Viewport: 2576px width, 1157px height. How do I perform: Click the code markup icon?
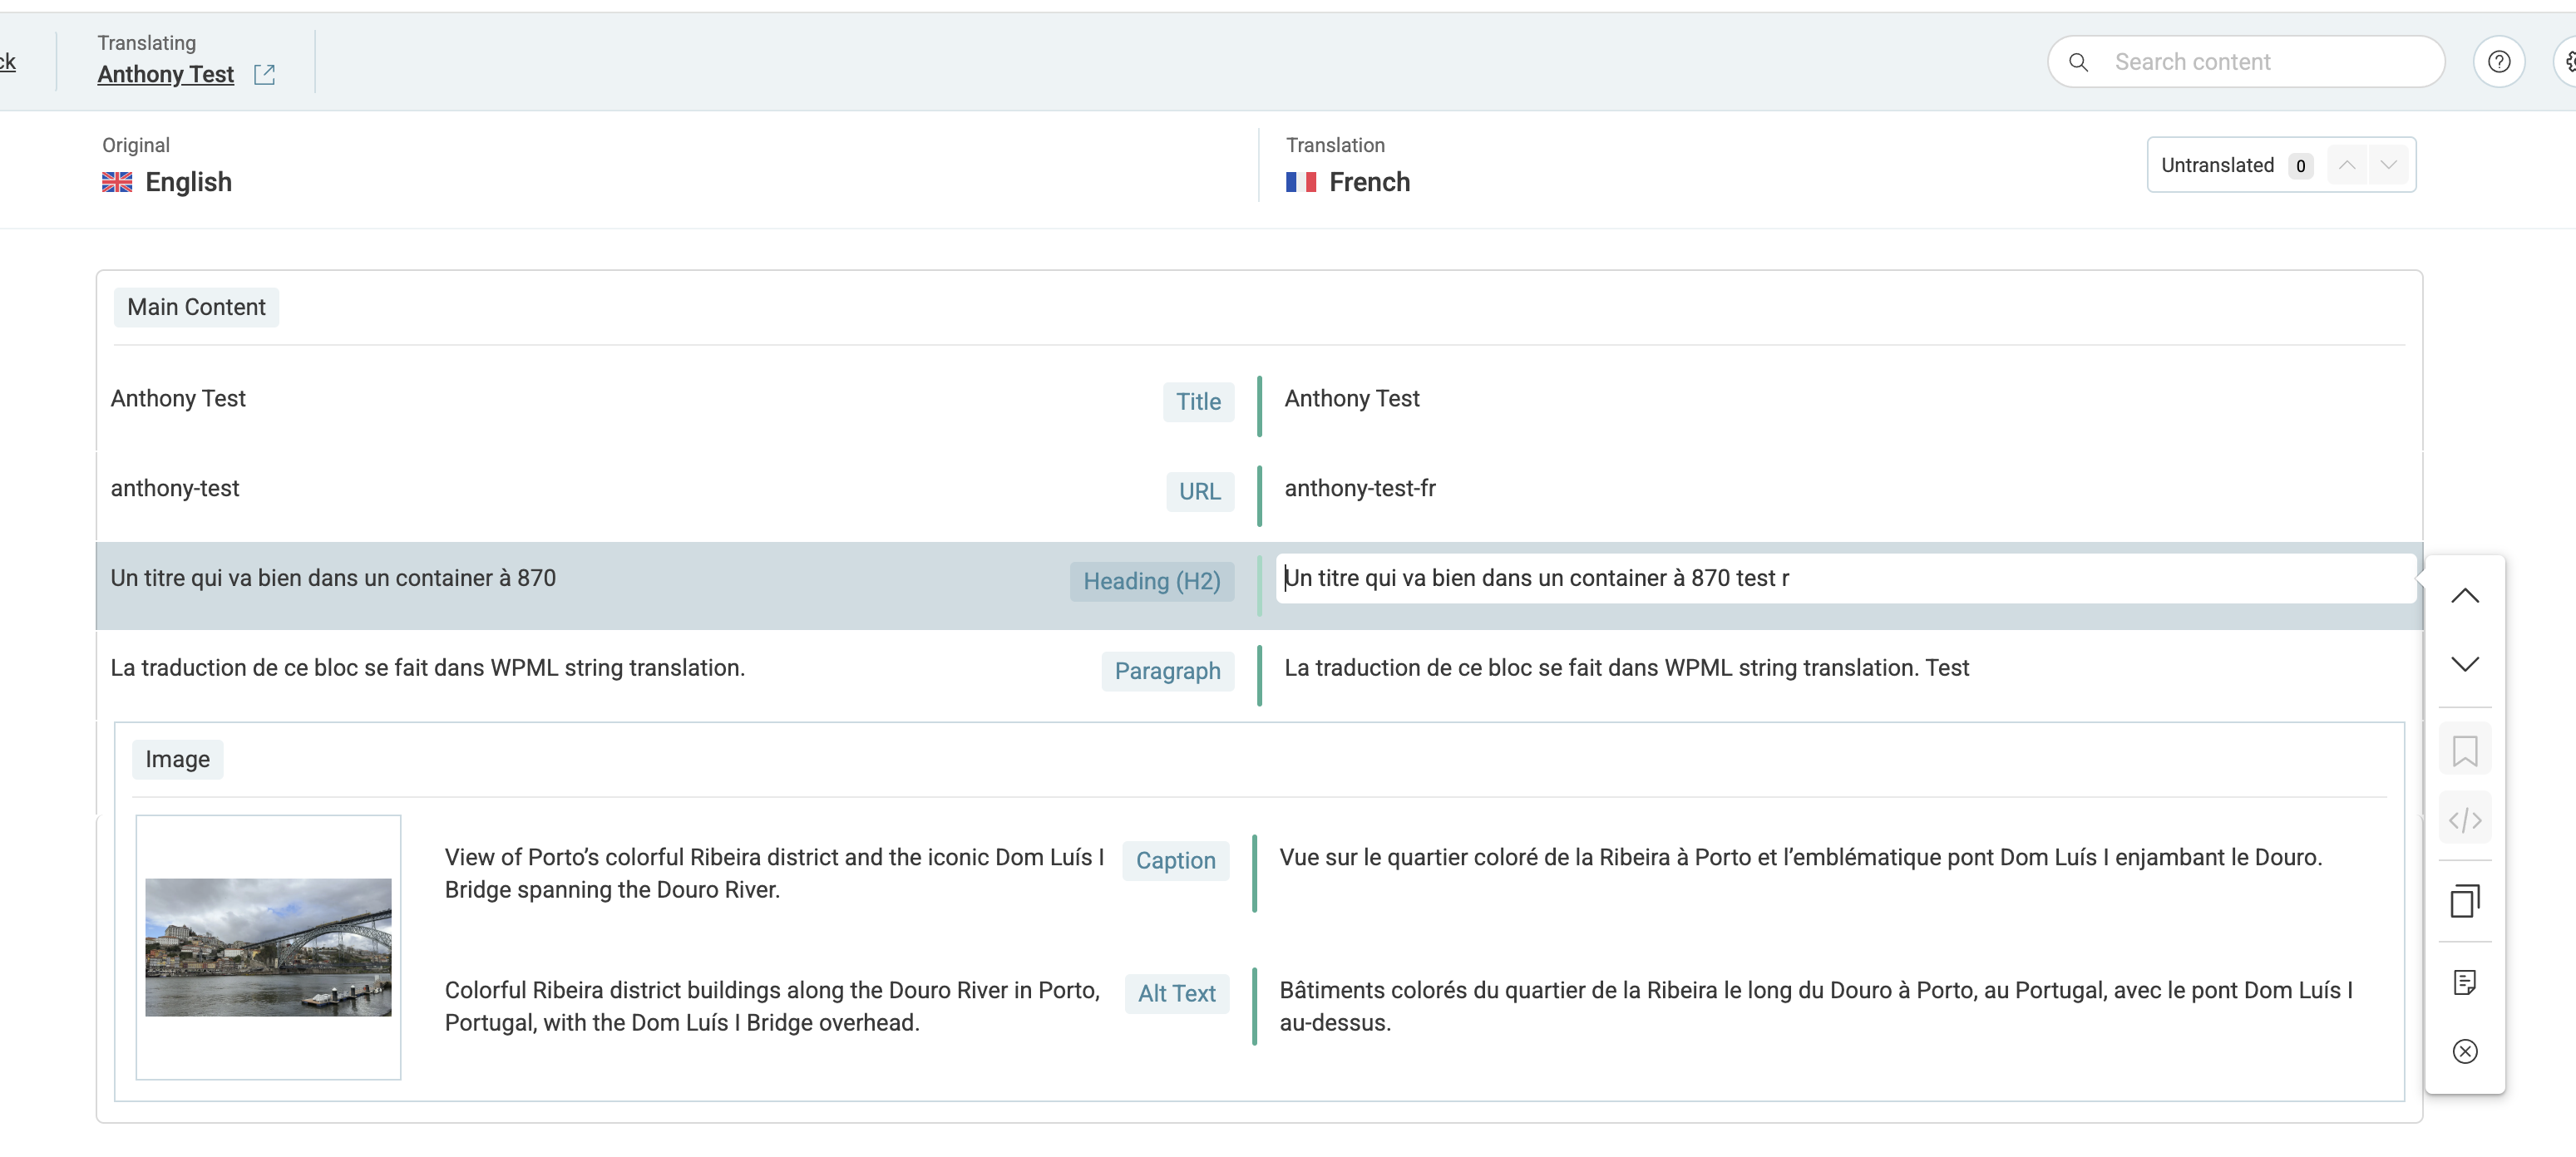pos(2464,820)
